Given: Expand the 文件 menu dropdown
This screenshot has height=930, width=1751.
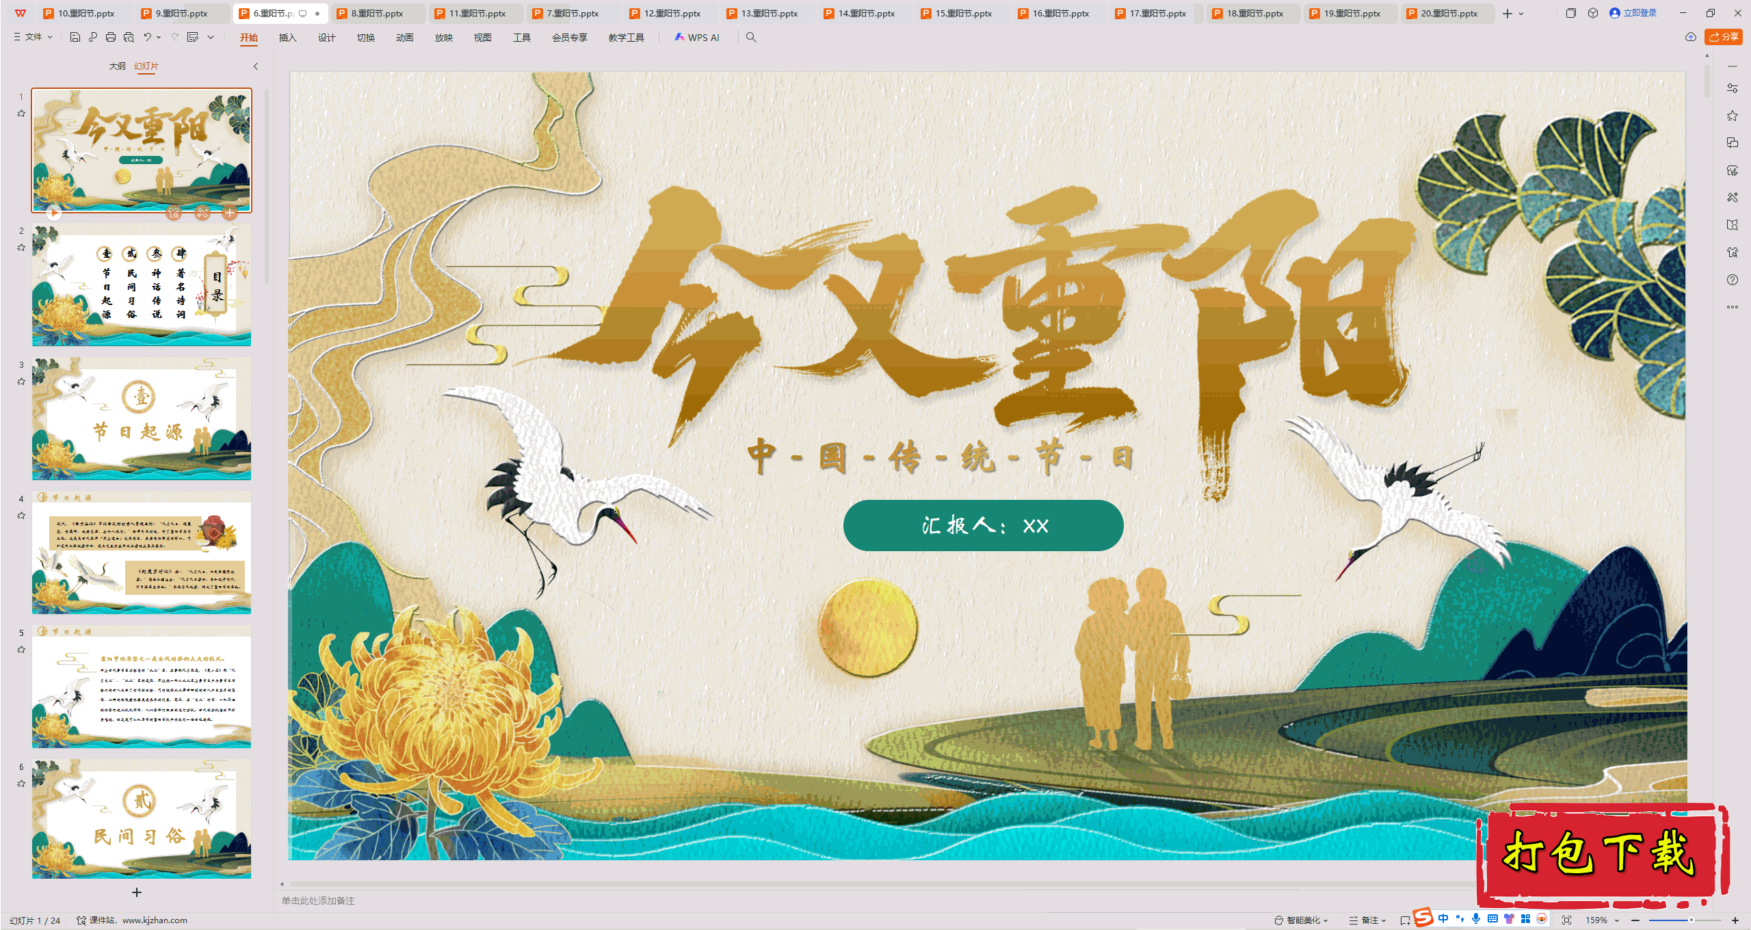Looking at the screenshot, I should [x=33, y=37].
